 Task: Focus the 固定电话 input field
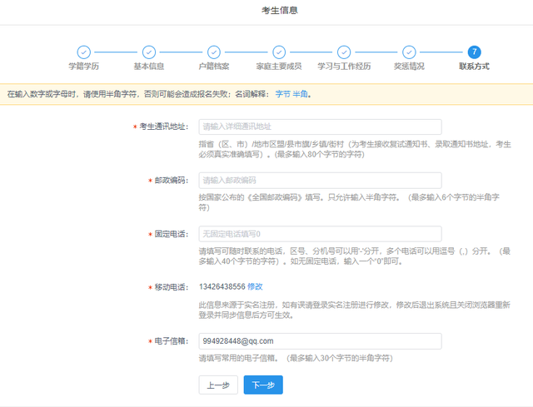(x=320, y=234)
